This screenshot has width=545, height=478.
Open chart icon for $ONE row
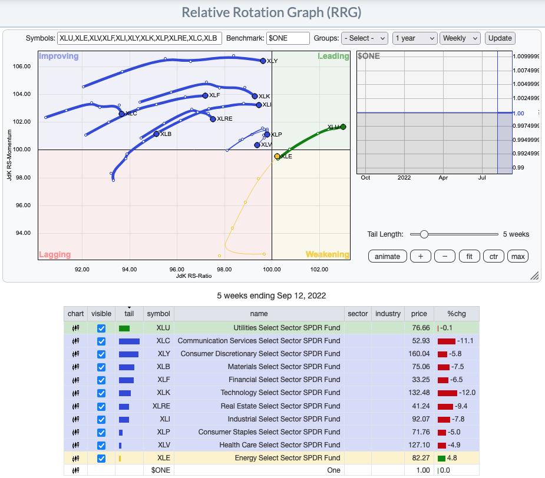click(x=75, y=470)
